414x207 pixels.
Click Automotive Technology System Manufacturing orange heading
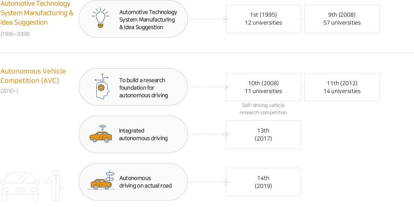tap(37, 13)
